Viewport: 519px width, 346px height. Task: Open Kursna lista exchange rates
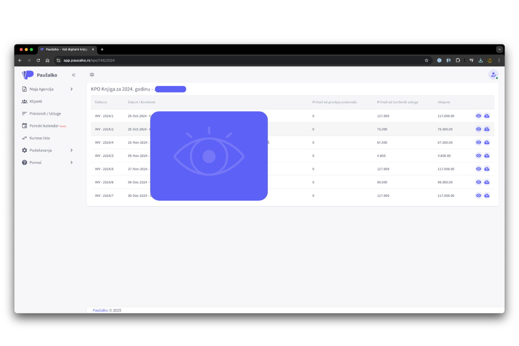(39, 138)
